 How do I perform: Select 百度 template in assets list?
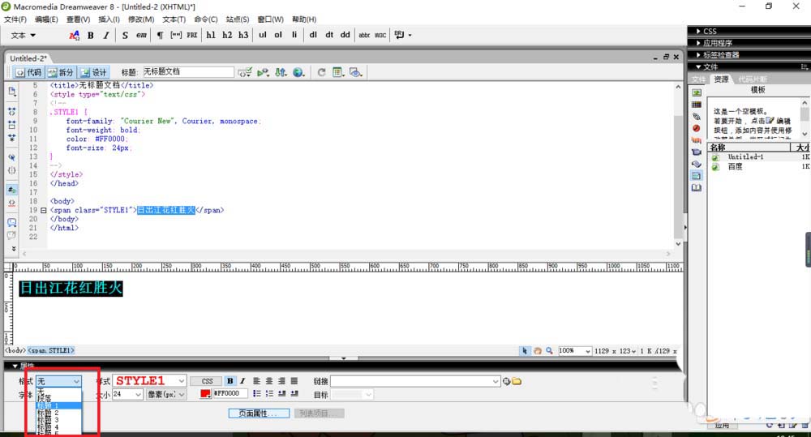(735, 166)
